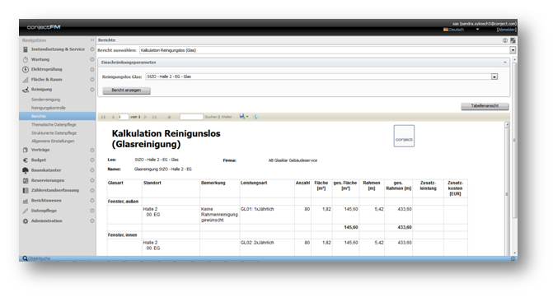Viewport: 553px width, 297px height.
Task: Click the Reinigung cleaning icon
Action: coord(26,90)
